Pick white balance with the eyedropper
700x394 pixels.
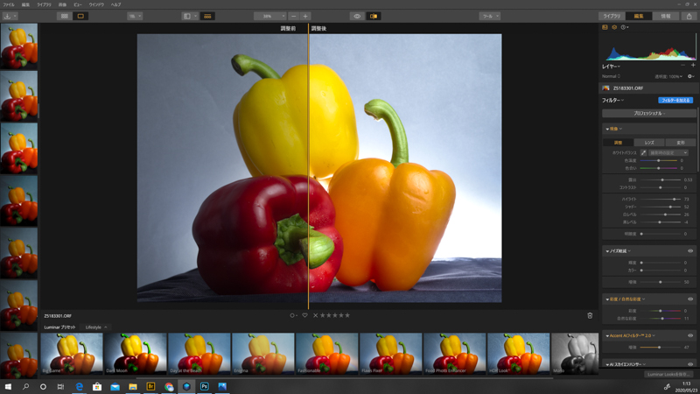(643, 152)
